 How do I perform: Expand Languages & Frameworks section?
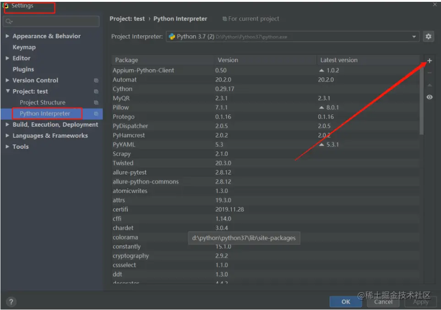7,136
